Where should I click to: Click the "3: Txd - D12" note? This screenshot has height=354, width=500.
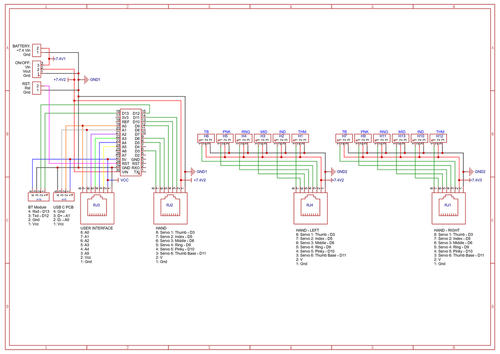tap(38, 216)
